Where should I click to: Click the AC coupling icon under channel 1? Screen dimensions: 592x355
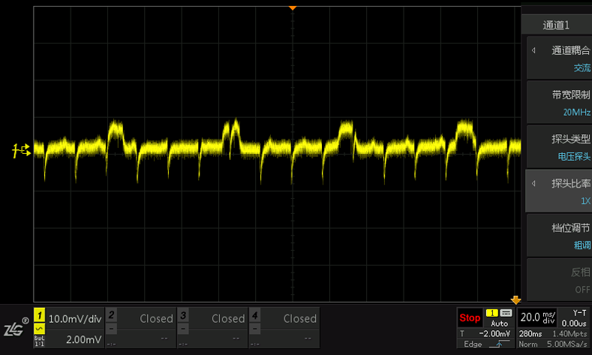tap(39, 329)
